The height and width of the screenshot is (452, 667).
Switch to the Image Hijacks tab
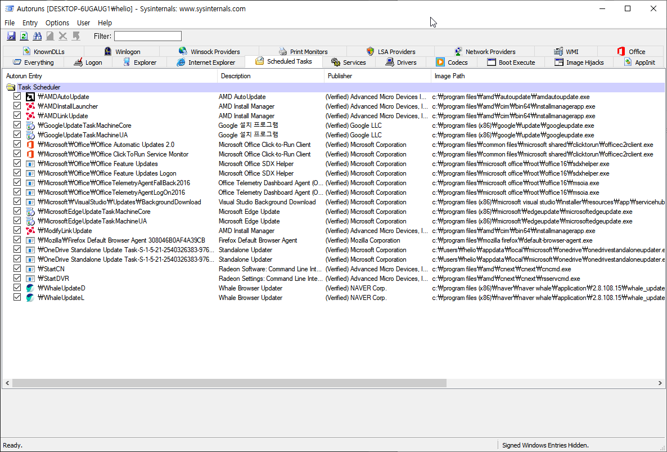click(579, 62)
